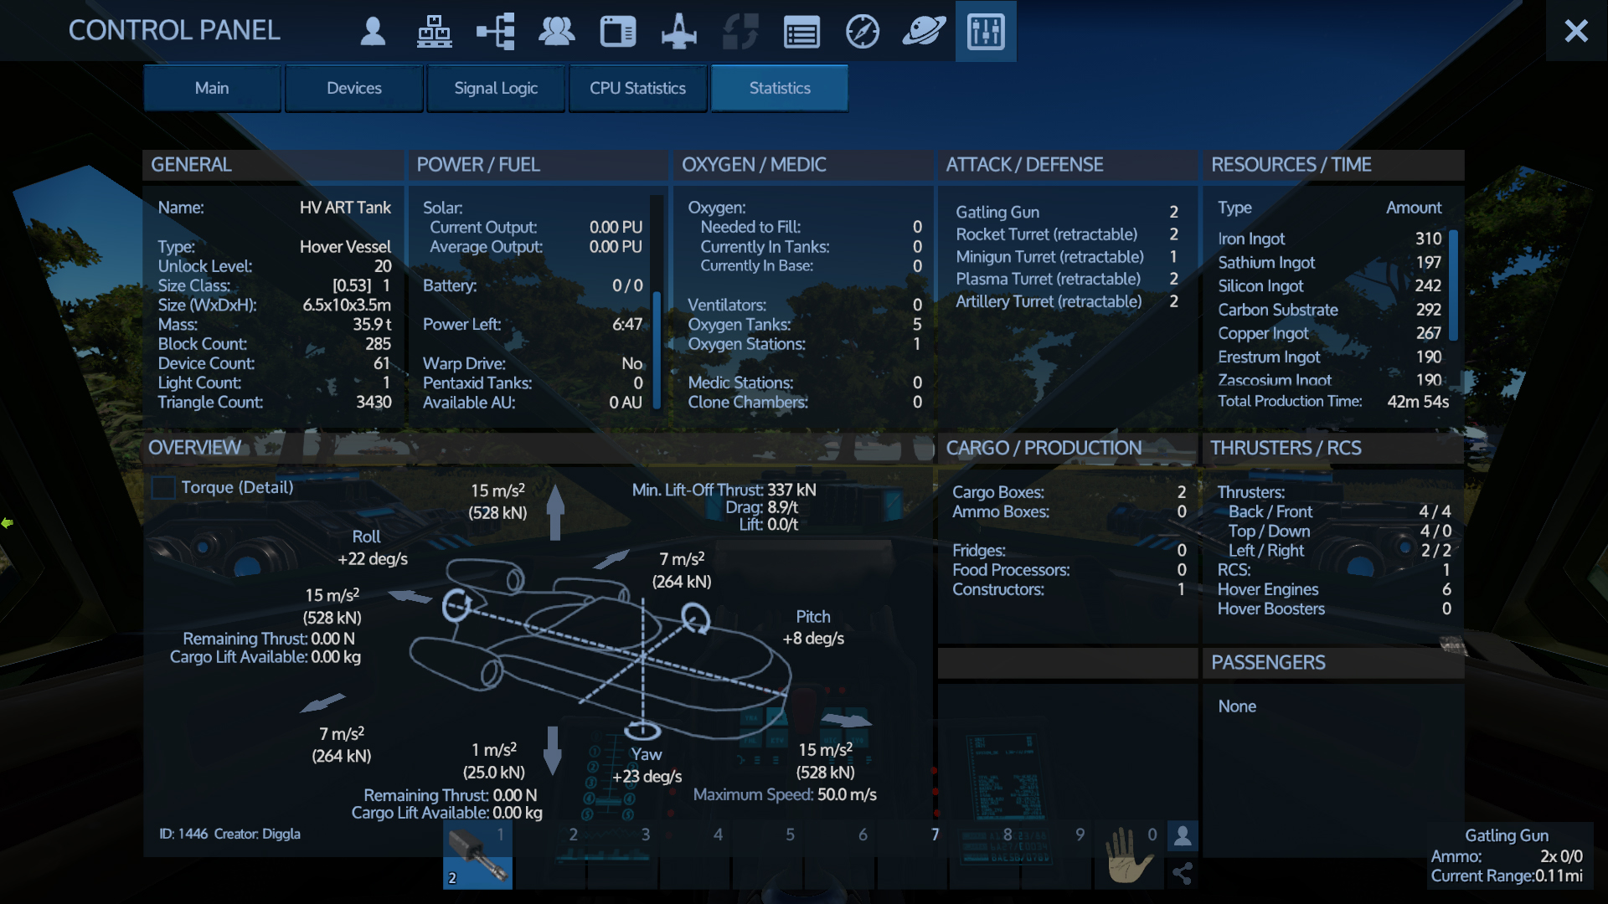
Task: Open the signal network icon
Action: pyautogui.click(x=496, y=31)
